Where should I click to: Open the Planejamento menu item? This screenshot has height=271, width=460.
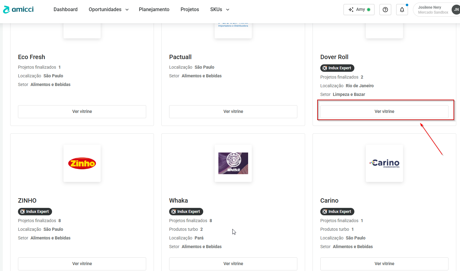(x=154, y=10)
